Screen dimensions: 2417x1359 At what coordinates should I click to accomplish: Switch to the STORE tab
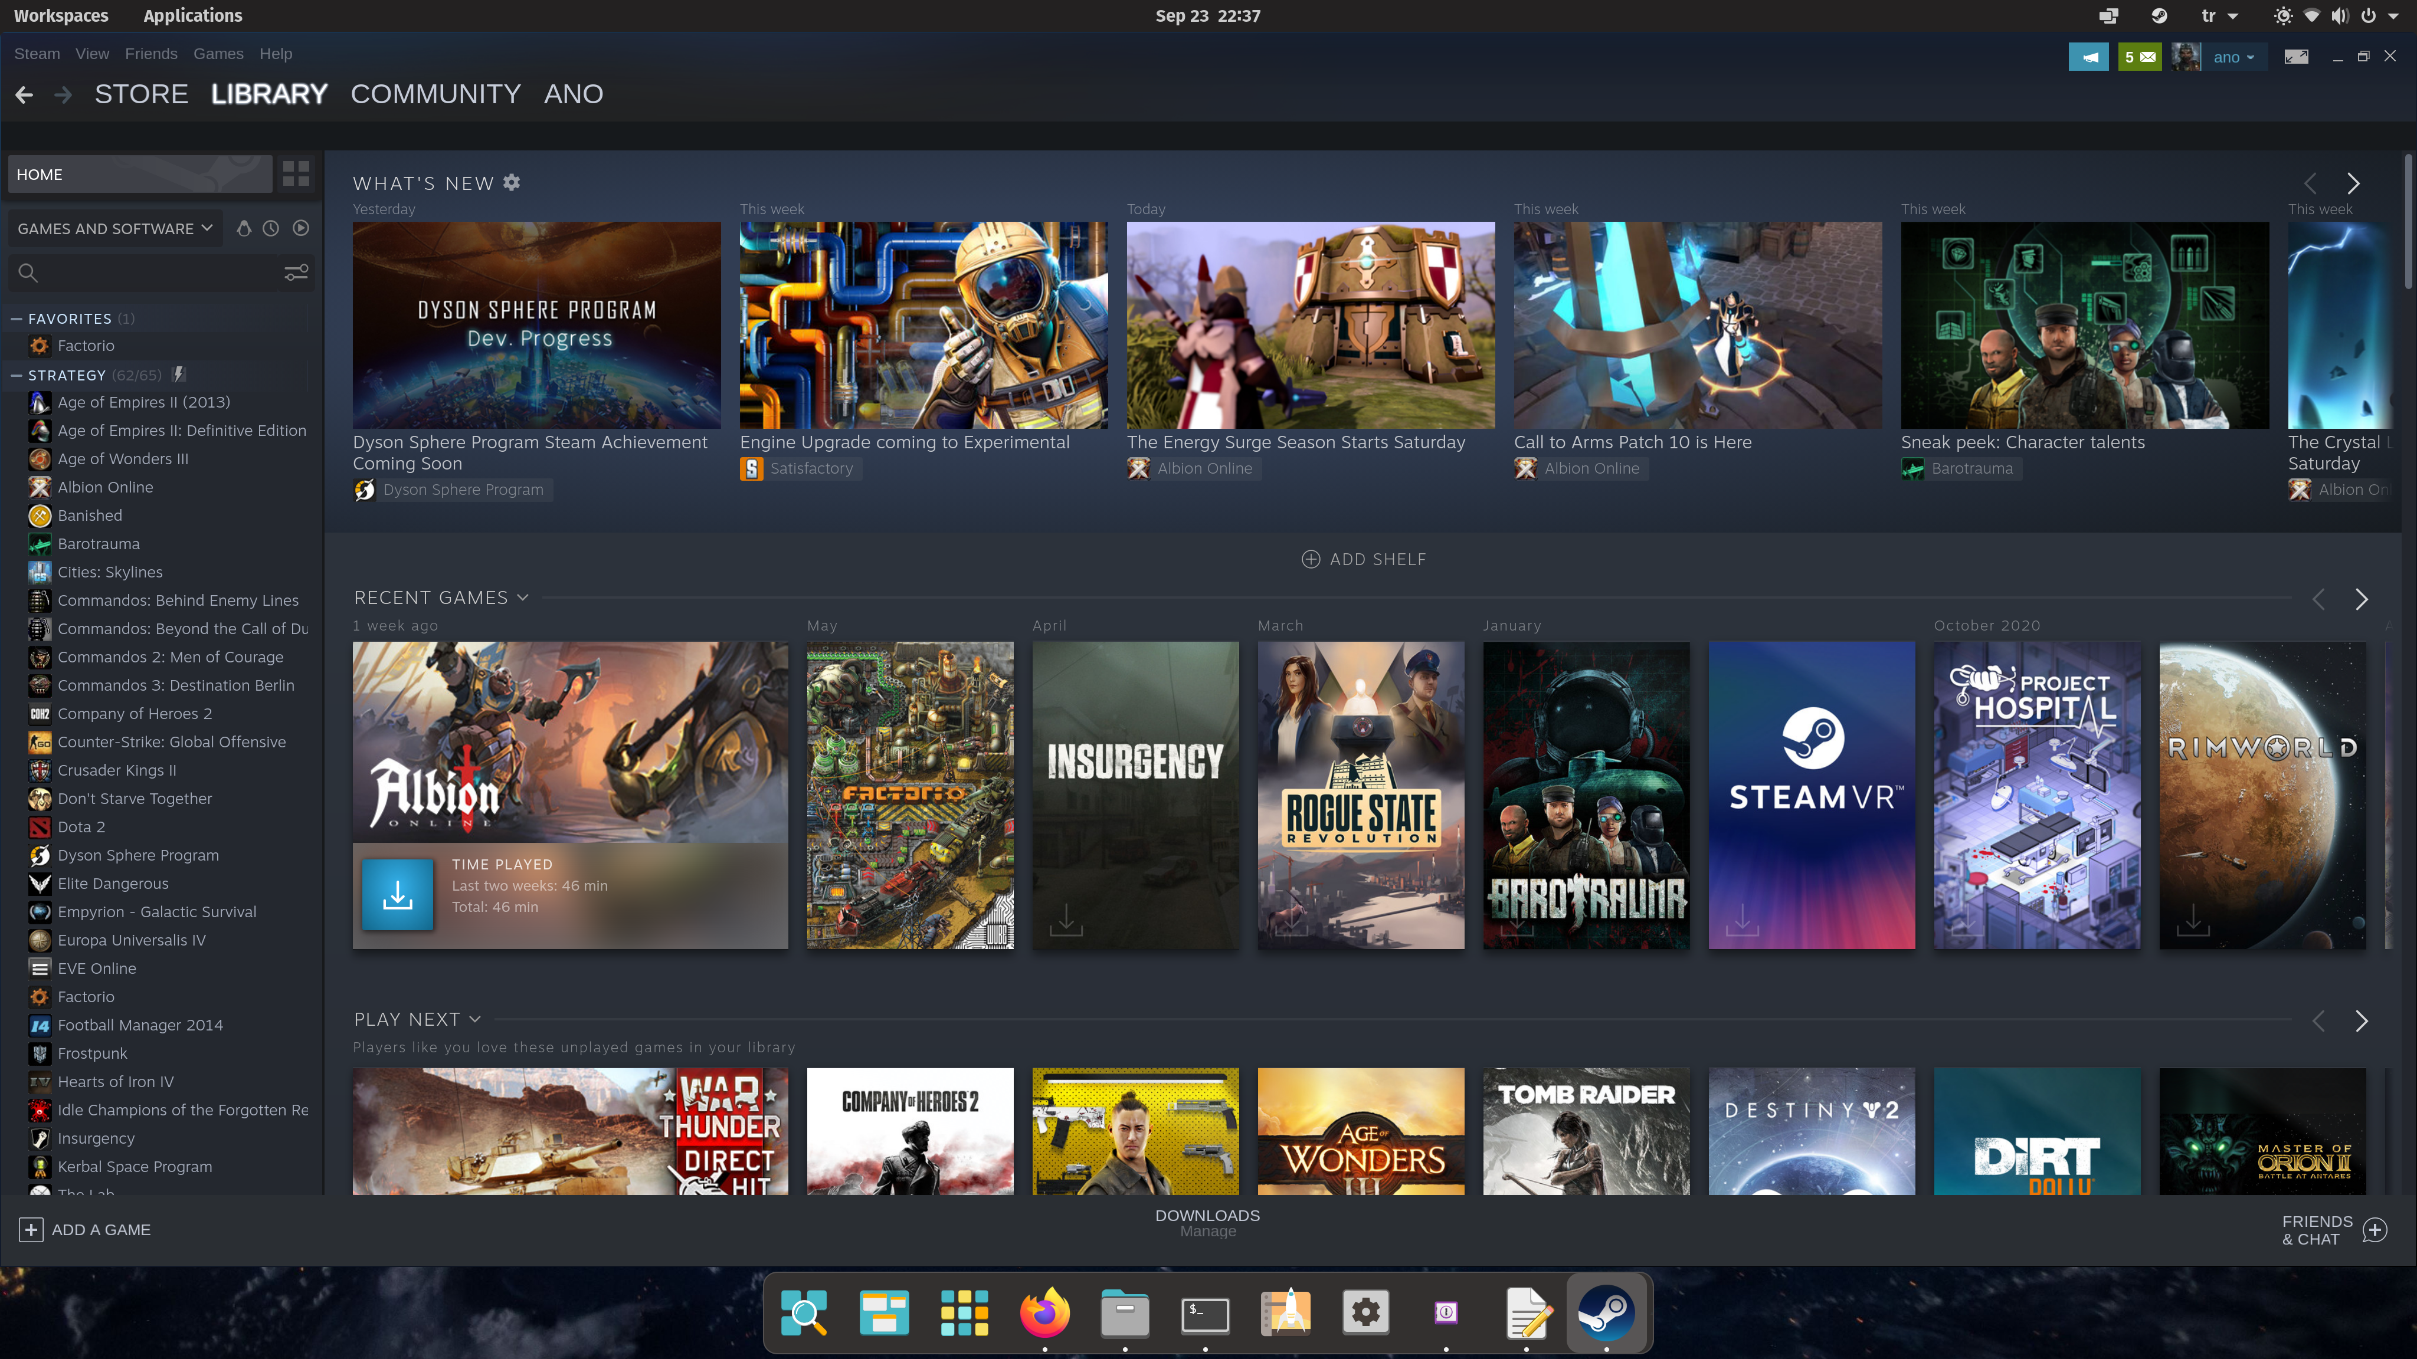[x=142, y=94]
